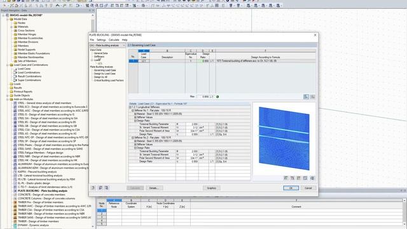Viewport: 407px width, 229px height.
Task: Expand Stiffener Values under Stiffener No. 2
Action: (135, 144)
